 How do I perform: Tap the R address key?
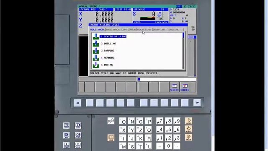coord(148,138)
